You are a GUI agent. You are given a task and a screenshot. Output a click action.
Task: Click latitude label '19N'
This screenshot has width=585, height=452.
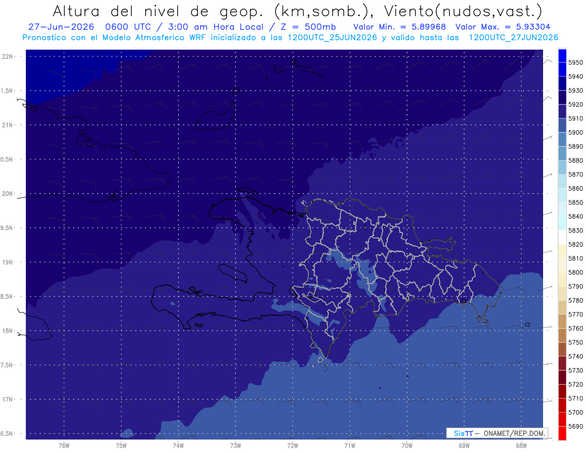[x=8, y=262]
